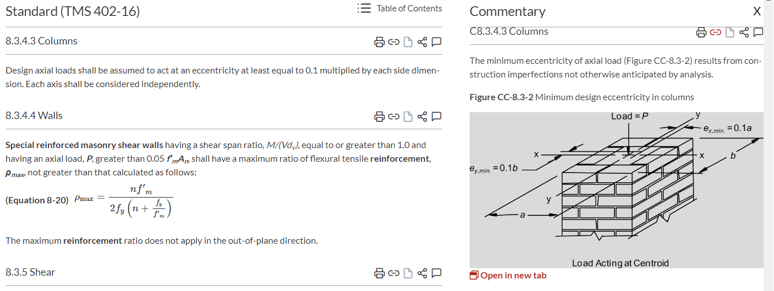Add comment on 8.3.5 Shear section
The height and width of the screenshot is (291, 774).
click(437, 273)
